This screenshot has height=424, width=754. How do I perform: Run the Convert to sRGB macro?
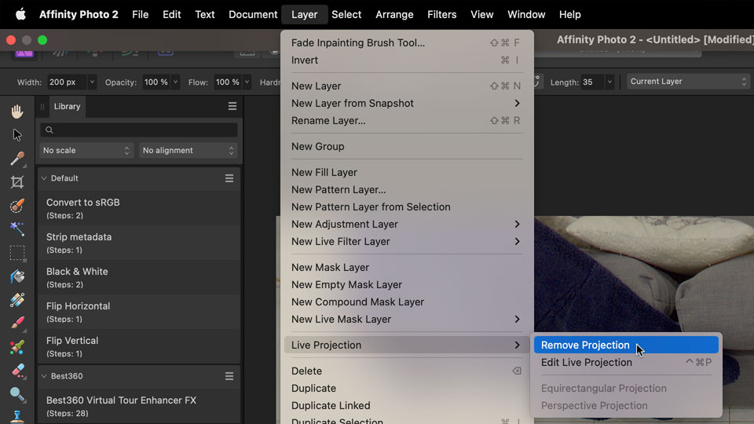pos(139,208)
